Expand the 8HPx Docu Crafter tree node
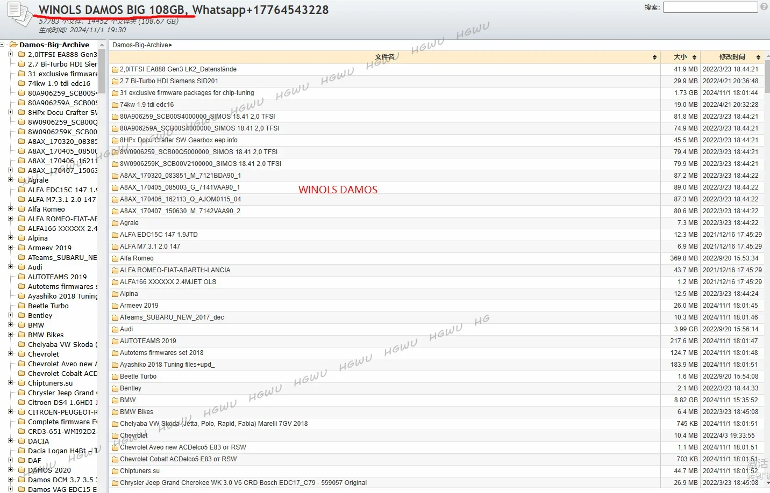This screenshot has height=493, width=770. point(10,112)
